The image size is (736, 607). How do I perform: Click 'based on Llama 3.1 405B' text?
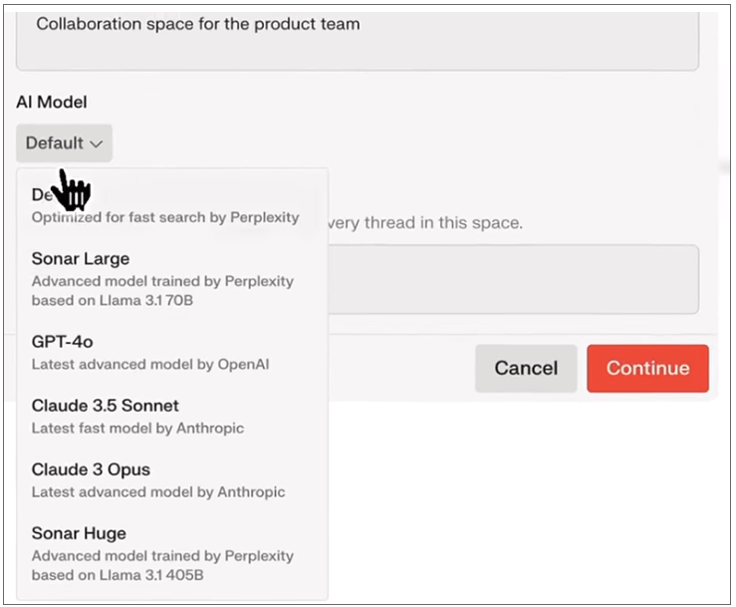[x=118, y=575]
